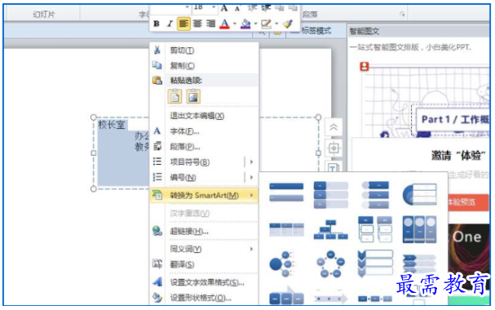Pick the basic timeline arrow SmartArt layout

pos(330,298)
